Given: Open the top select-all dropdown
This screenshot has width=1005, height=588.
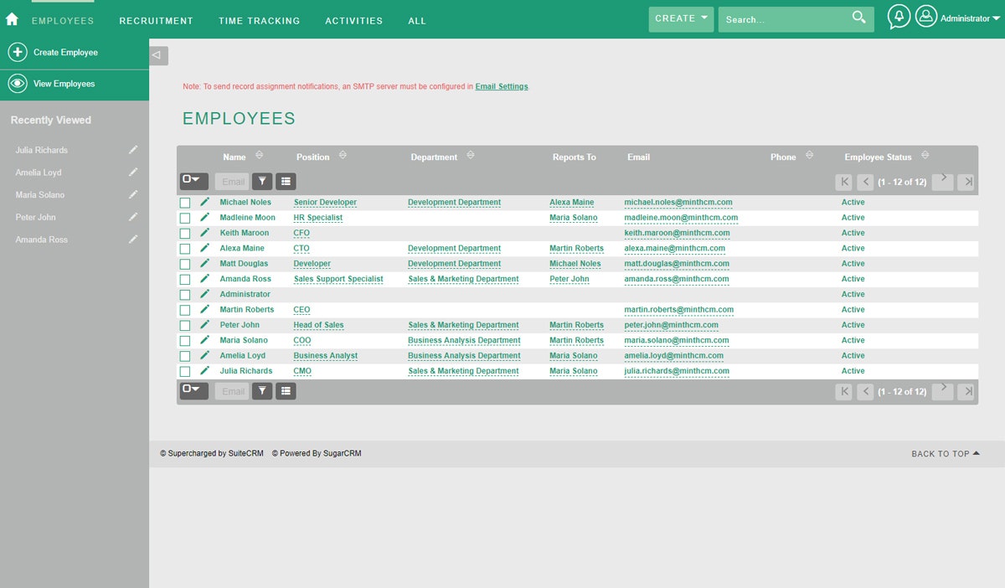Looking at the screenshot, I should pos(193,180).
